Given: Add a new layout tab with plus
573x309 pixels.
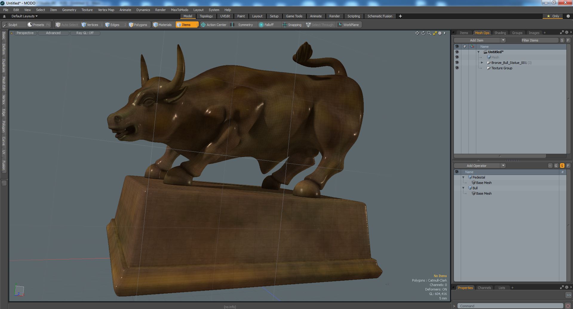Looking at the screenshot, I should [x=400, y=16].
